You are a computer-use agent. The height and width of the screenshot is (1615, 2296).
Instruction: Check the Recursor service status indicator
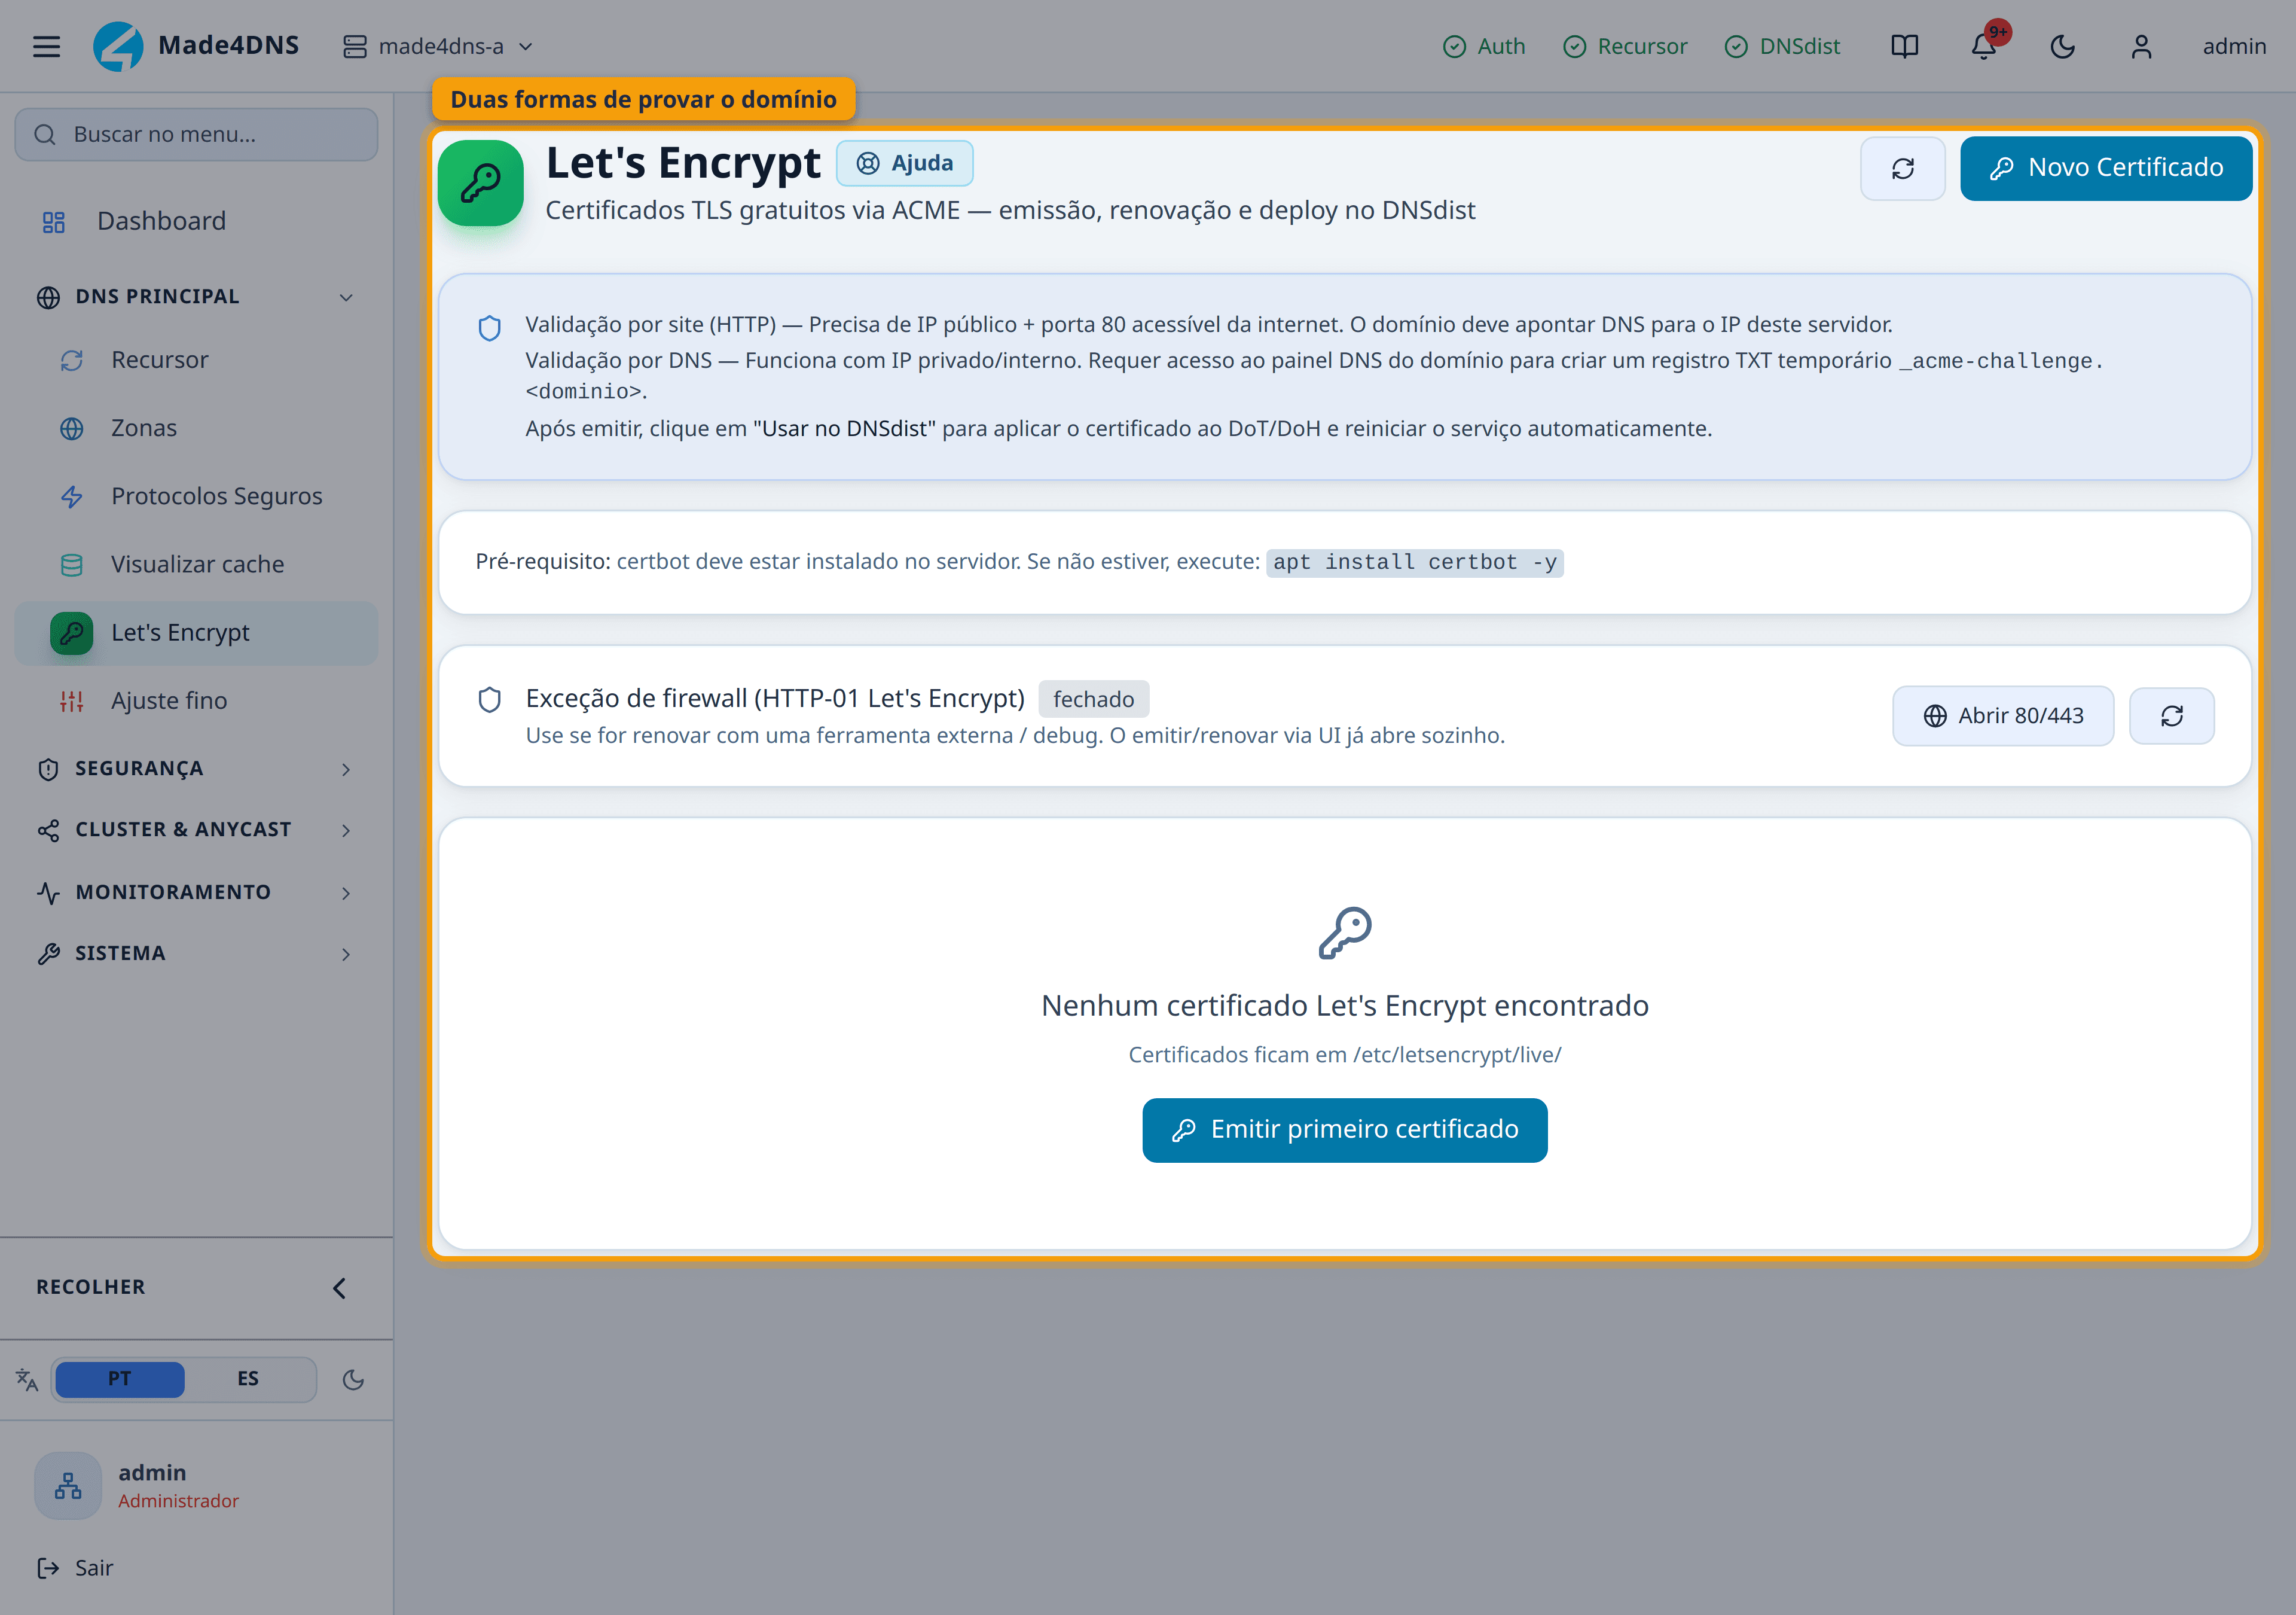pos(1625,46)
